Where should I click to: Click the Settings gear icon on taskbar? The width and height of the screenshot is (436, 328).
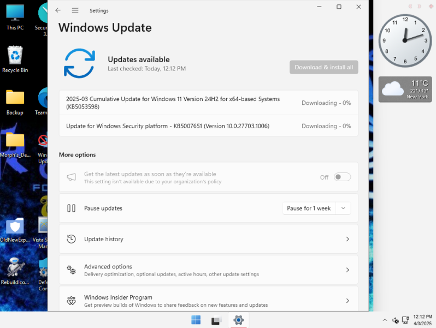(x=238, y=320)
